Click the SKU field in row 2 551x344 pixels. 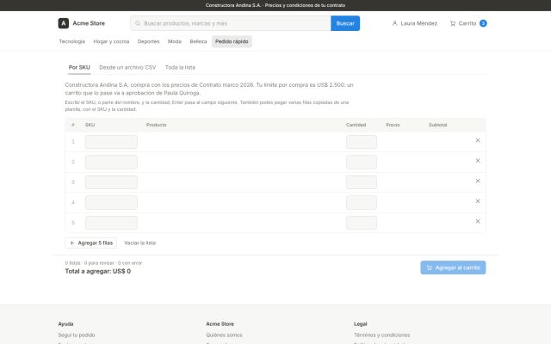111,163
